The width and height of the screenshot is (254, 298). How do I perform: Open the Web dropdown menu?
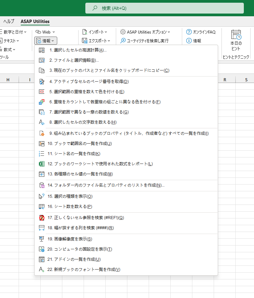[45, 32]
